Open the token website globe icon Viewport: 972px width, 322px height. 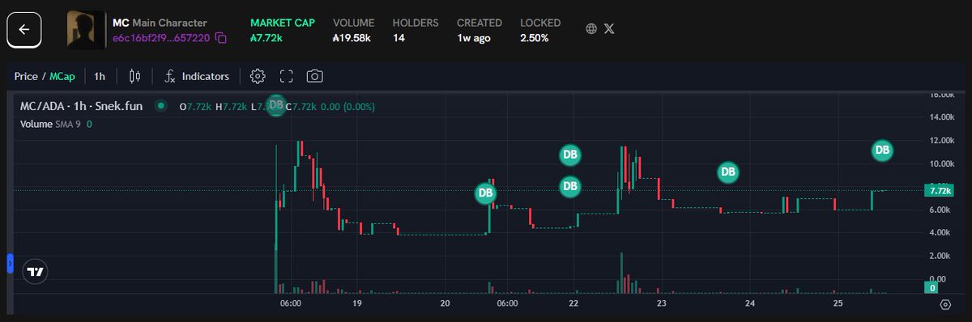pos(591,29)
